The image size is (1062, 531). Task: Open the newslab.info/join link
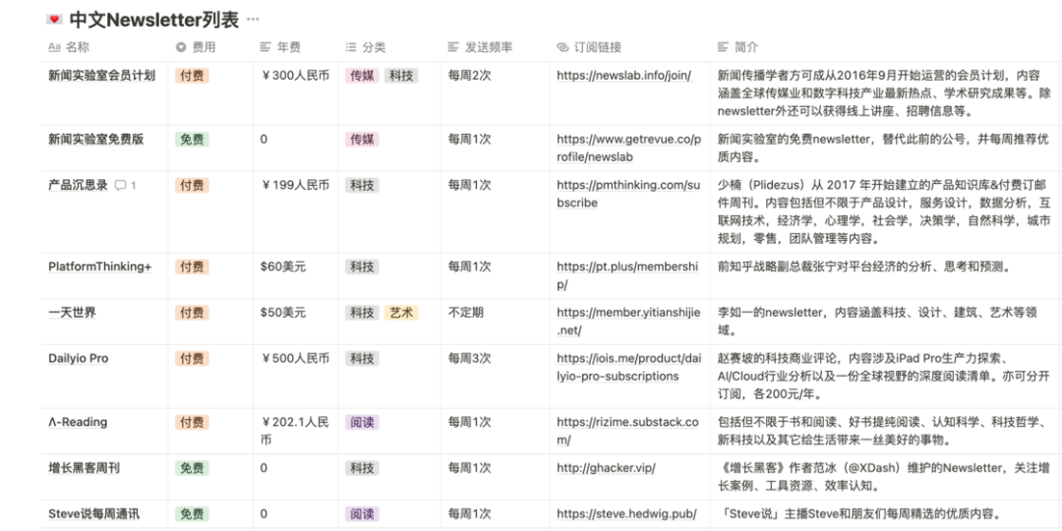[x=623, y=76]
